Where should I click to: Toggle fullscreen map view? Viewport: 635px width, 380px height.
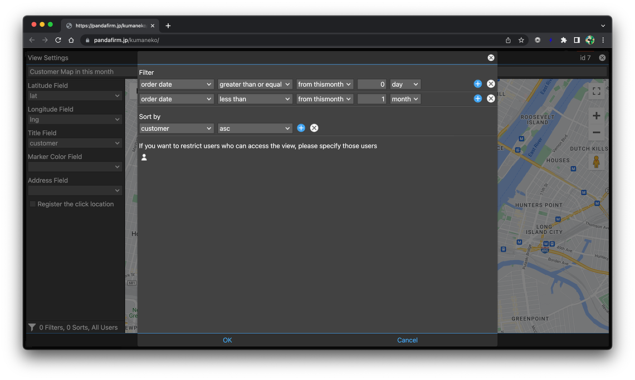(x=596, y=91)
